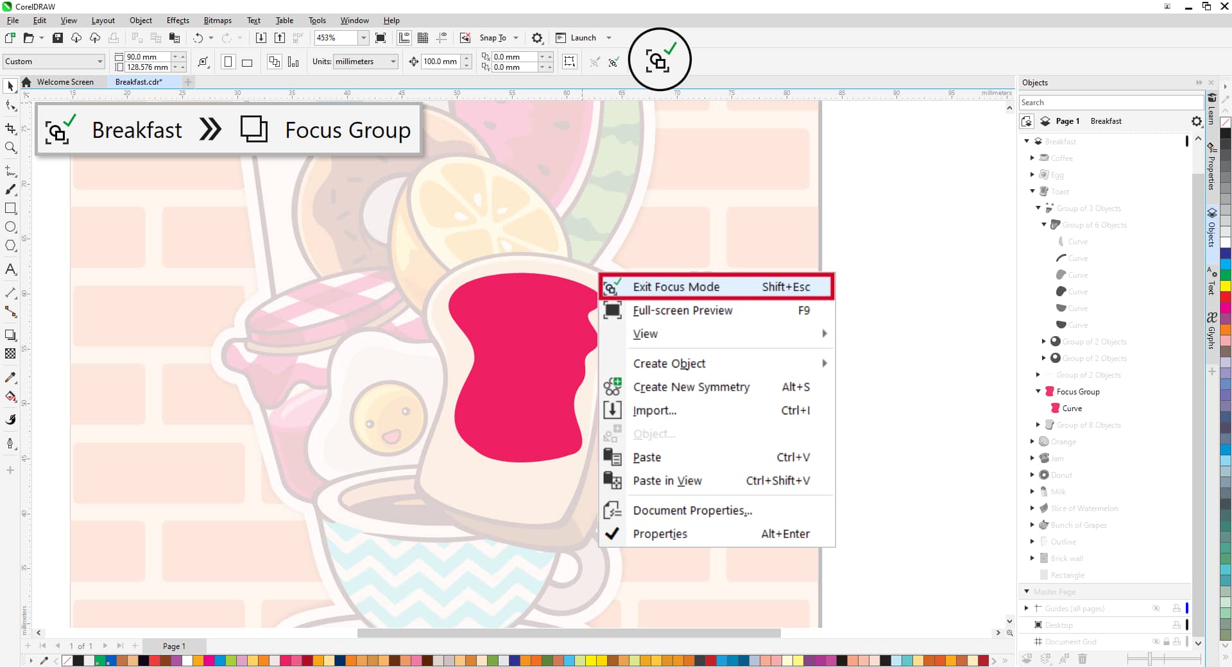
Task: Click the Save floppy-disk icon
Action: tap(57, 38)
